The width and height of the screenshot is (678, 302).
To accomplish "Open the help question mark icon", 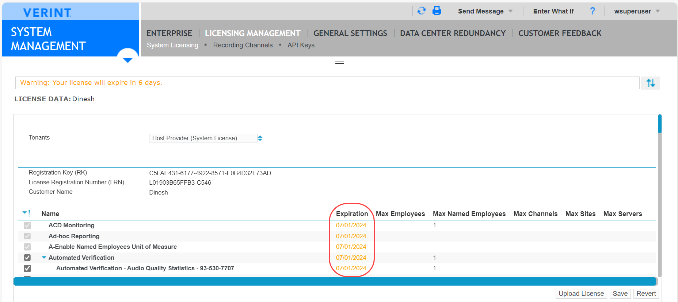I will tap(592, 11).
